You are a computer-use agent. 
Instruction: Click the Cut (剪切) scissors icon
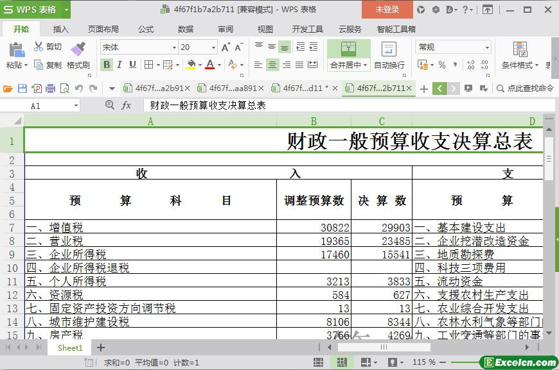coord(39,47)
